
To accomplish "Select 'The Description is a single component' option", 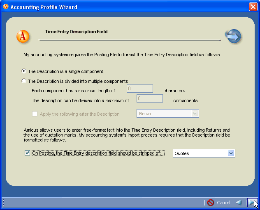I will (x=24, y=71).
